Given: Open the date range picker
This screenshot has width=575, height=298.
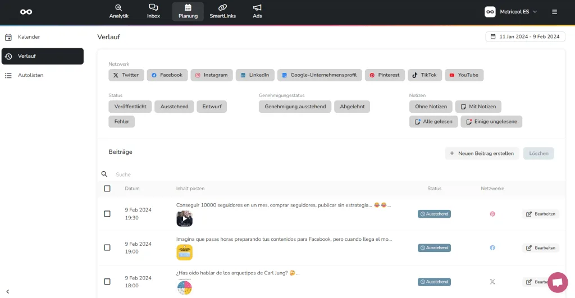Looking at the screenshot, I should (x=525, y=37).
